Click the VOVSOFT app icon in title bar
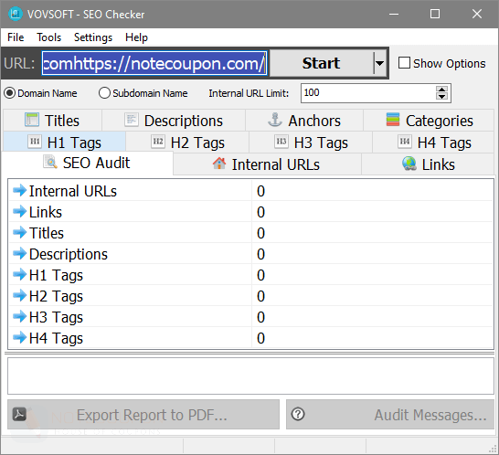Image resolution: width=499 pixels, height=455 pixels. [x=16, y=14]
